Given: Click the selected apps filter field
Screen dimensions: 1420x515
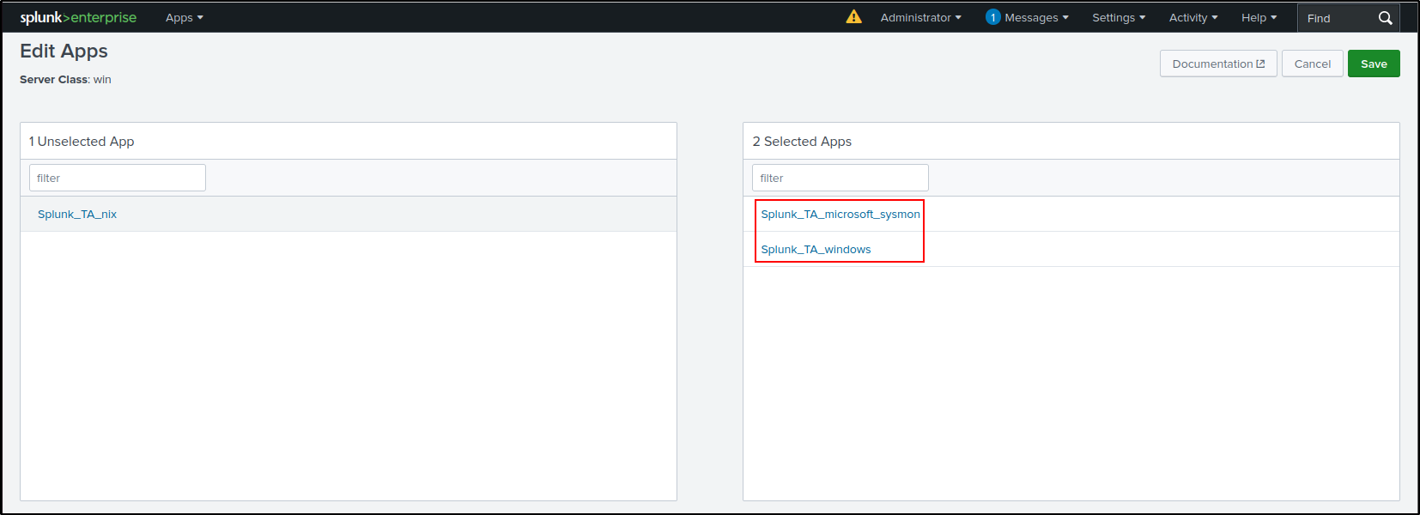Looking at the screenshot, I should coord(840,178).
